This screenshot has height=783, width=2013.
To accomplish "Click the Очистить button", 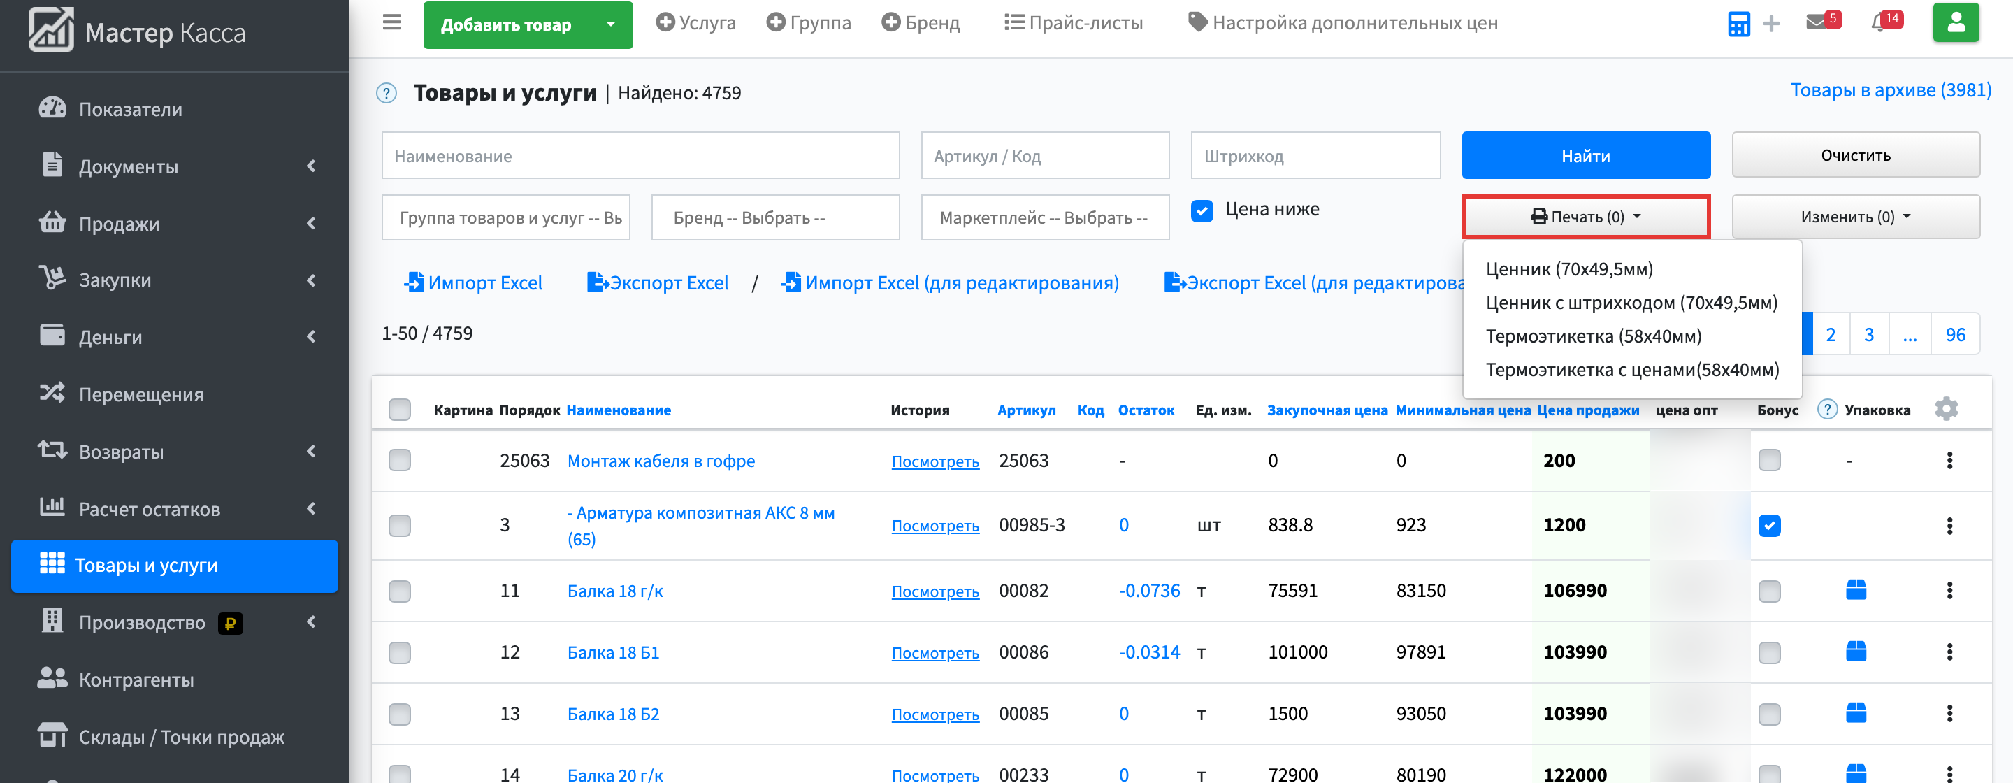I will point(1855,155).
